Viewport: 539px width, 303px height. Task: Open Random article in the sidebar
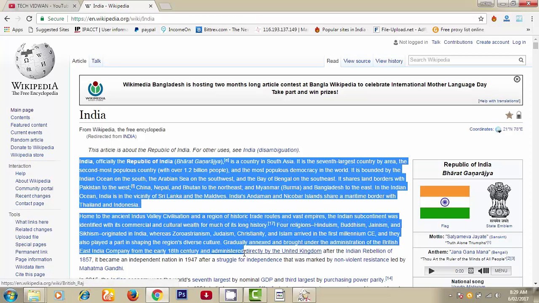(x=27, y=140)
